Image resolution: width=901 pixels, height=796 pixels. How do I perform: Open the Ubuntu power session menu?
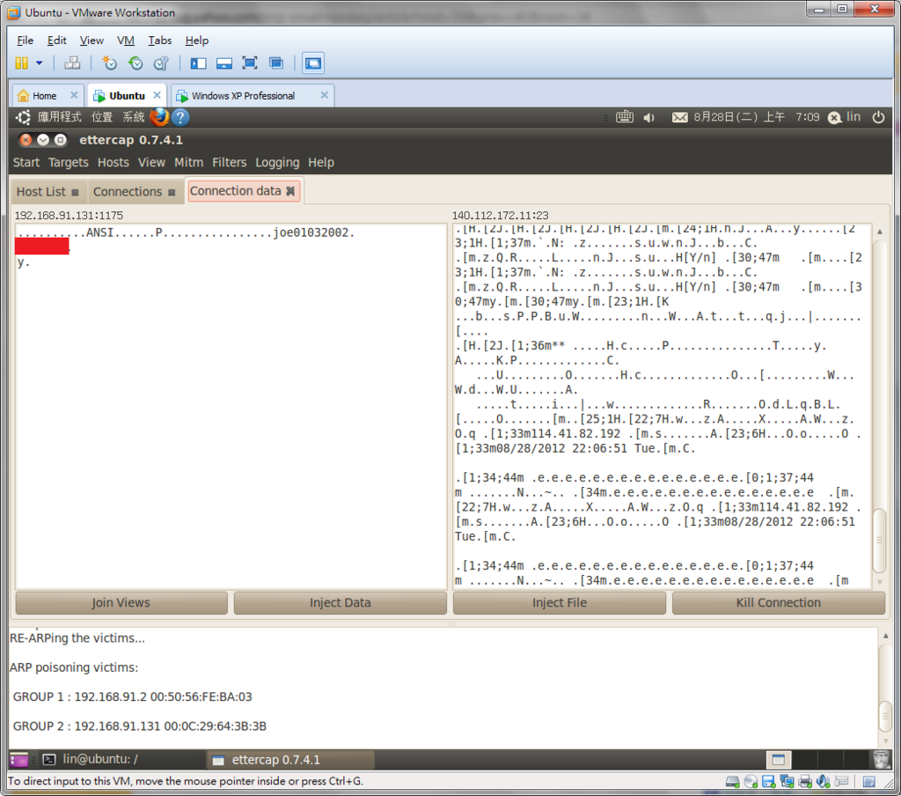click(x=878, y=117)
